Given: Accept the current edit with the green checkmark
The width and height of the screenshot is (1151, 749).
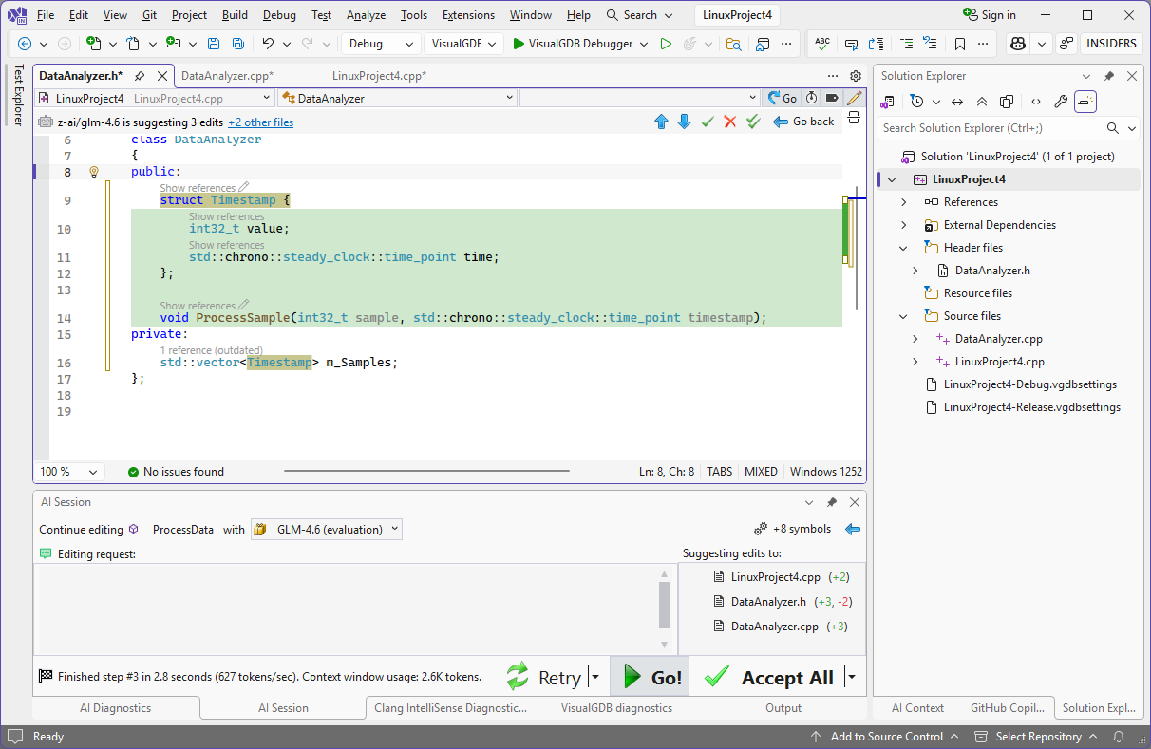Looking at the screenshot, I should pos(708,122).
